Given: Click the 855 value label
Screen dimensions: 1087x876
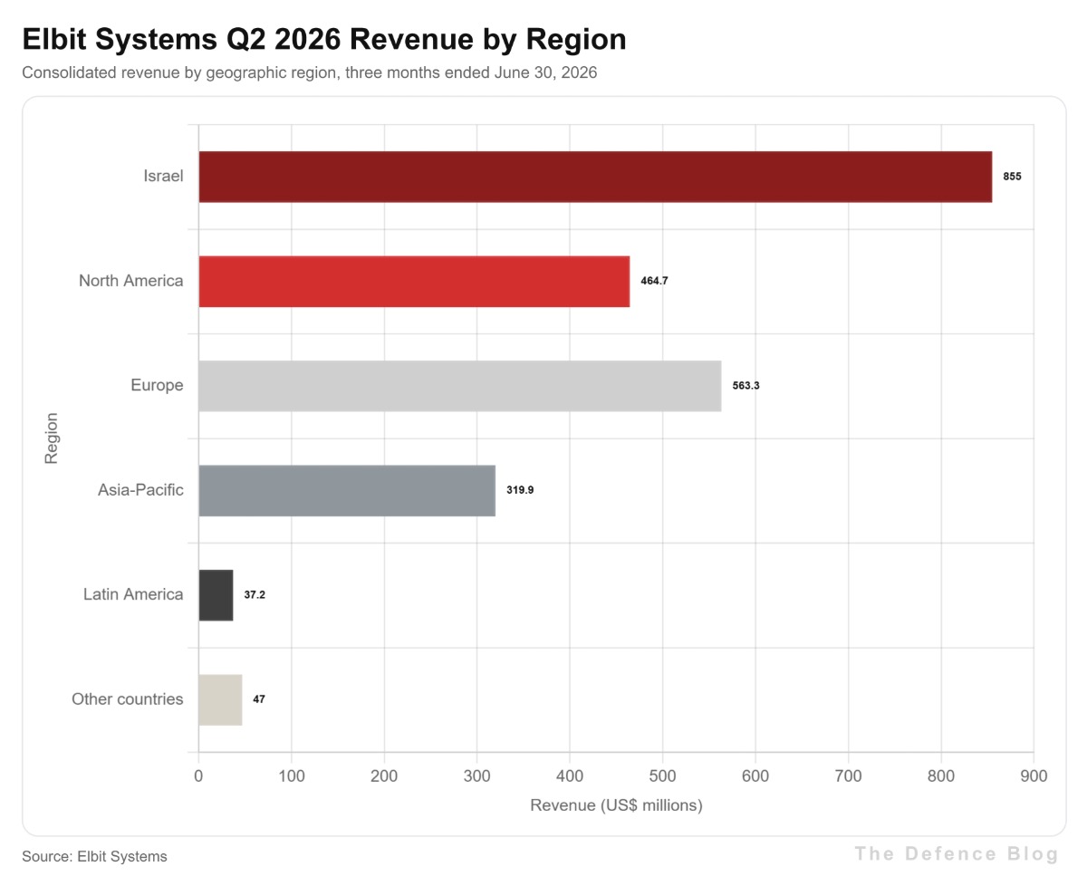Looking at the screenshot, I should [1012, 177].
